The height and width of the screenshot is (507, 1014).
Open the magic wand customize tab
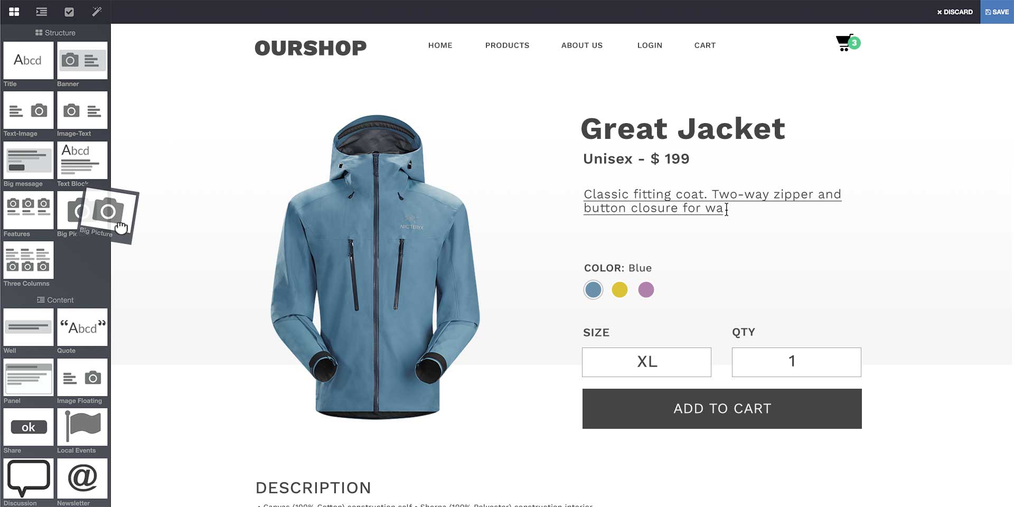pos(97,12)
